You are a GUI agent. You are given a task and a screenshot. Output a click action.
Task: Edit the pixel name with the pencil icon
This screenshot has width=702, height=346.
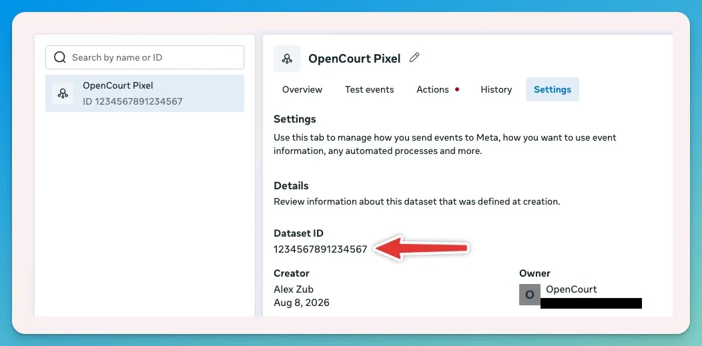coord(414,57)
